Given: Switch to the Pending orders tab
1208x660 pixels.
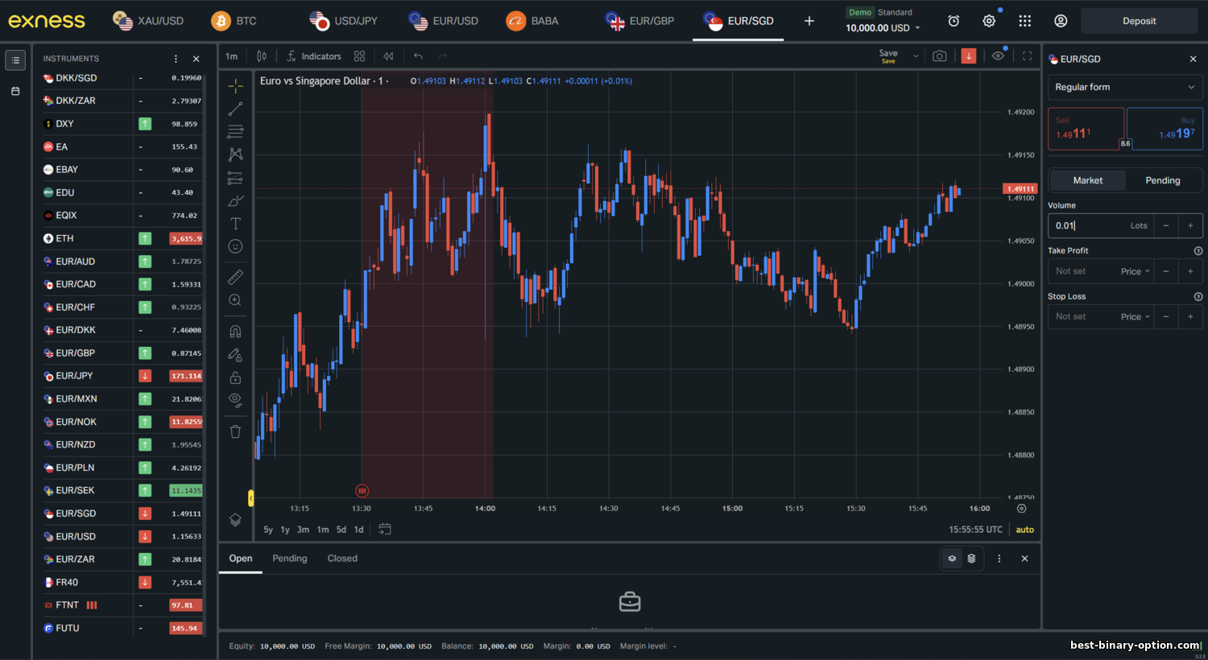Looking at the screenshot, I should click(289, 559).
